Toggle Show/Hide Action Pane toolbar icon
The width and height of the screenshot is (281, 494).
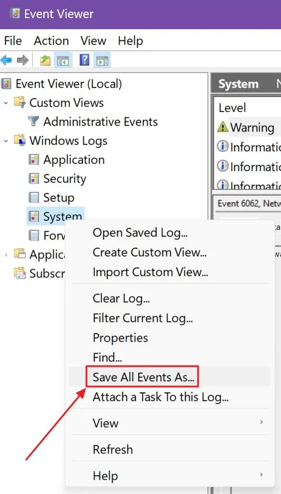102,60
